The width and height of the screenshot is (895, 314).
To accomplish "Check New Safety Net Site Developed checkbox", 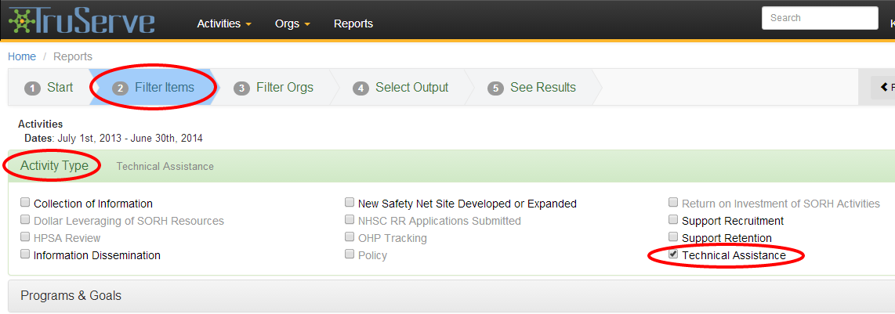I will [350, 202].
